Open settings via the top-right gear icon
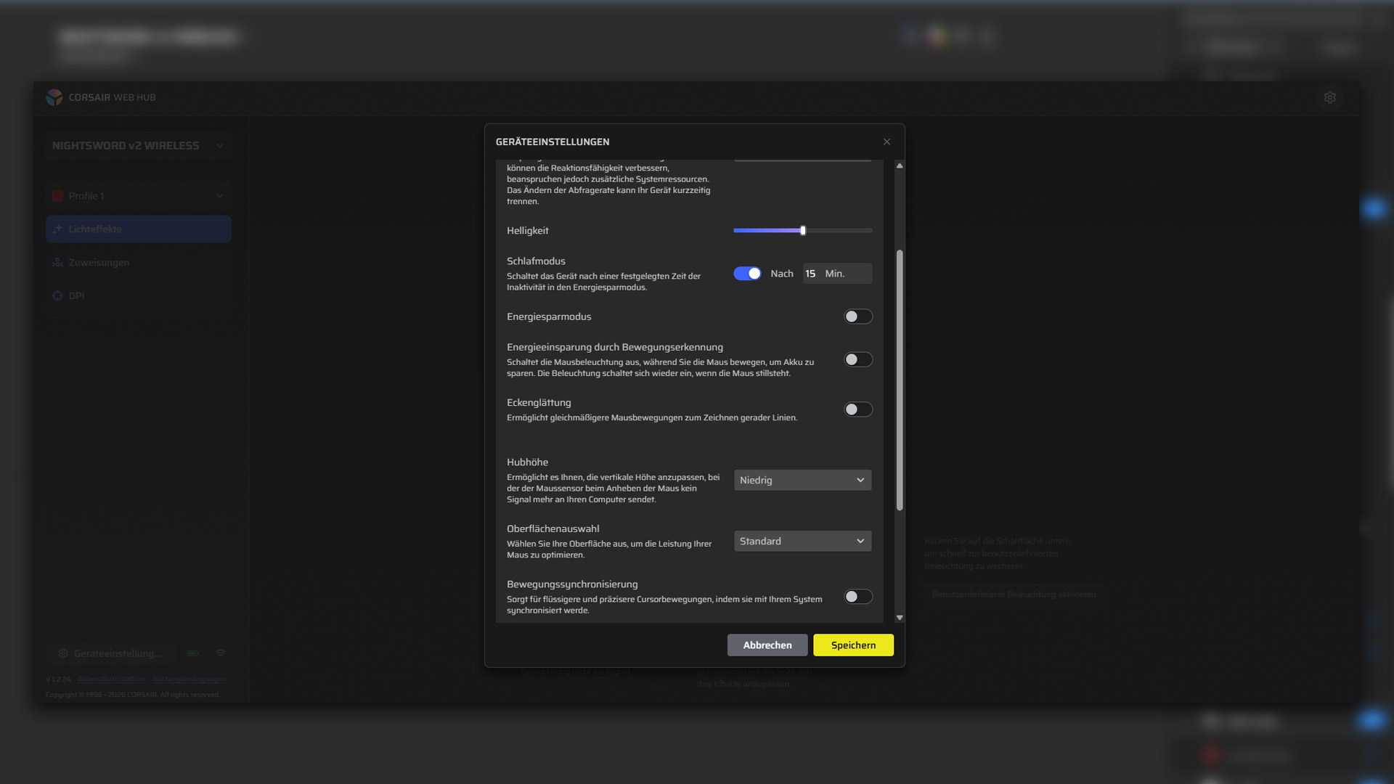Screen dimensions: 1394x784 click(1330, 97)
